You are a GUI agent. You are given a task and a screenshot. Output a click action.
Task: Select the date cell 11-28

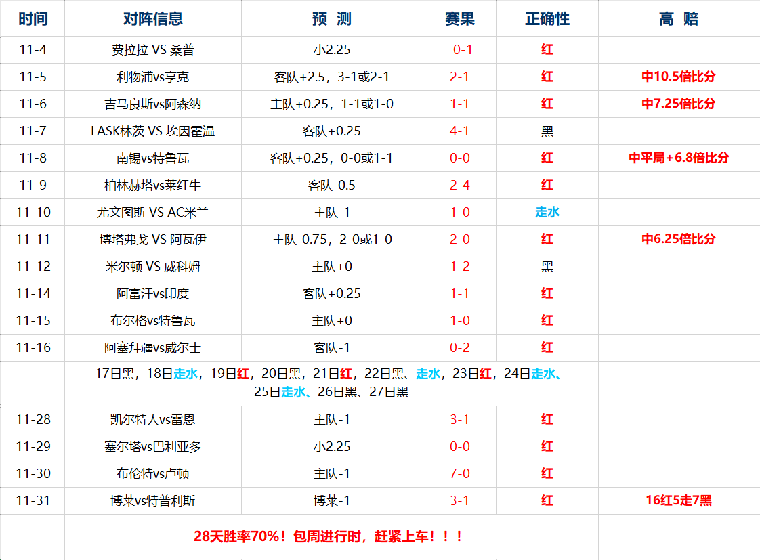[x=33, y=420]
